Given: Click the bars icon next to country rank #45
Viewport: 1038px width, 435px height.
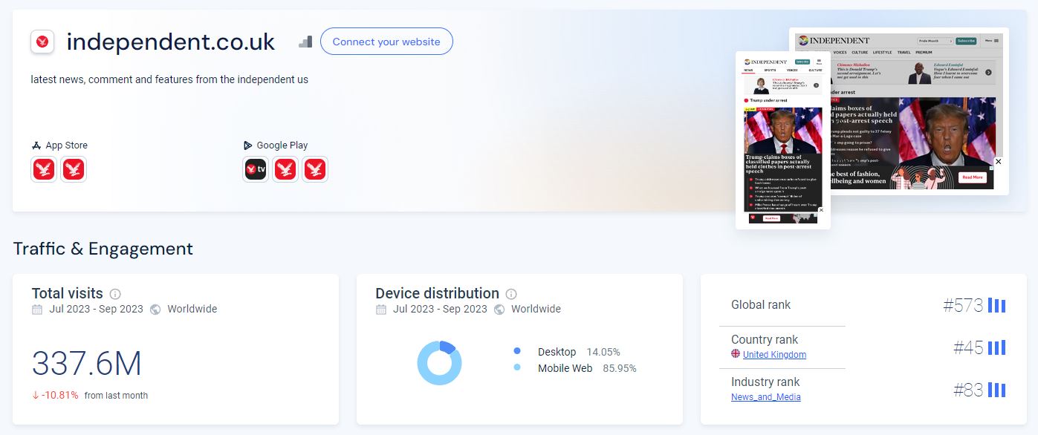Looking at the screenshot, I should pyautogui.click(x=997, y=347).
